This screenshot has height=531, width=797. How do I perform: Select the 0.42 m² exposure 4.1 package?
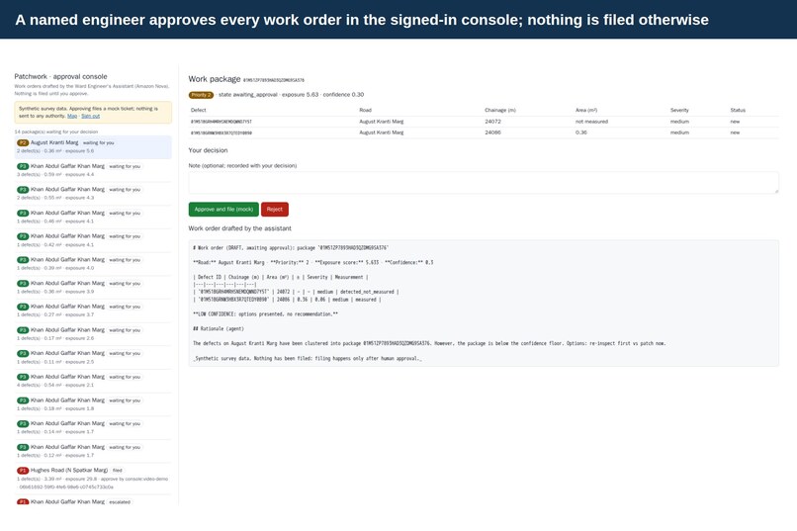(93, 240)
